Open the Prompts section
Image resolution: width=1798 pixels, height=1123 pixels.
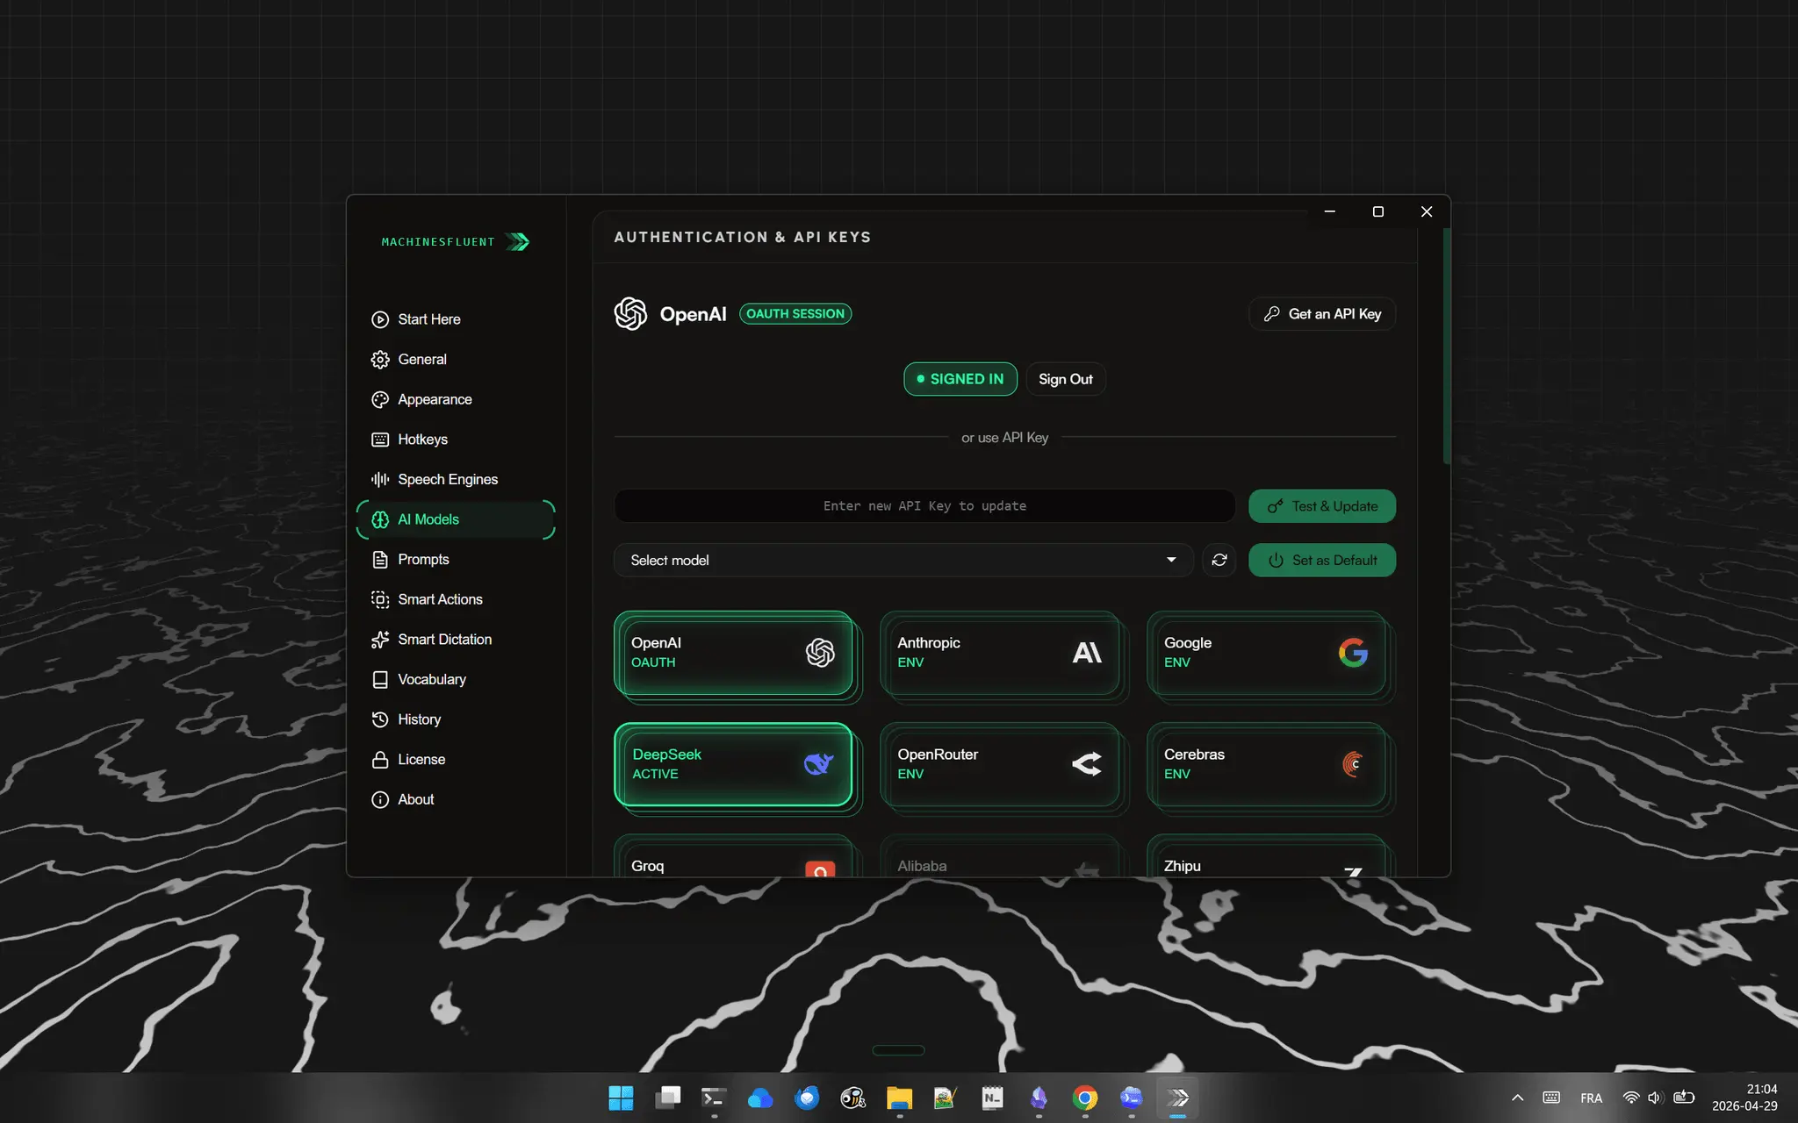pos(456,560)
